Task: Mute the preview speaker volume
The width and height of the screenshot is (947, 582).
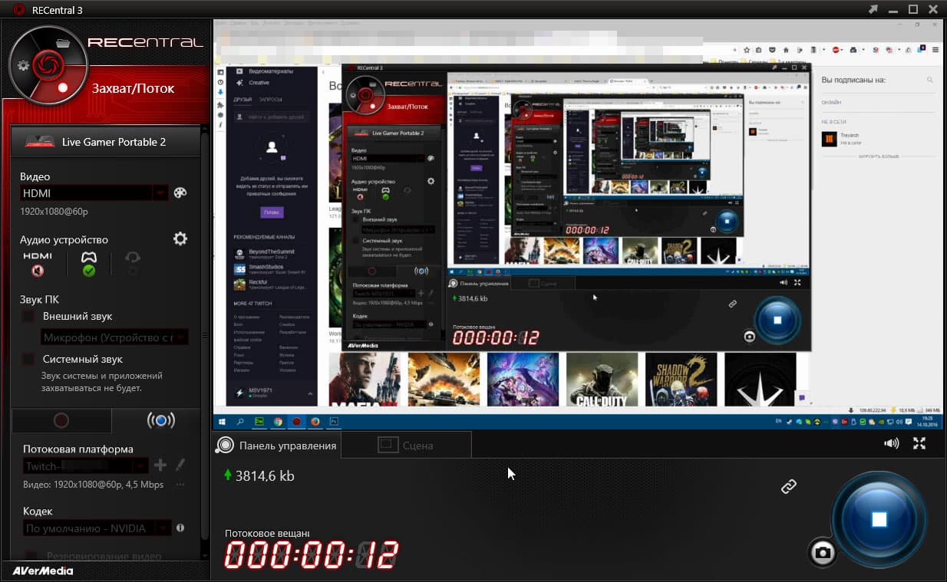Action: (x=891, y=443)
